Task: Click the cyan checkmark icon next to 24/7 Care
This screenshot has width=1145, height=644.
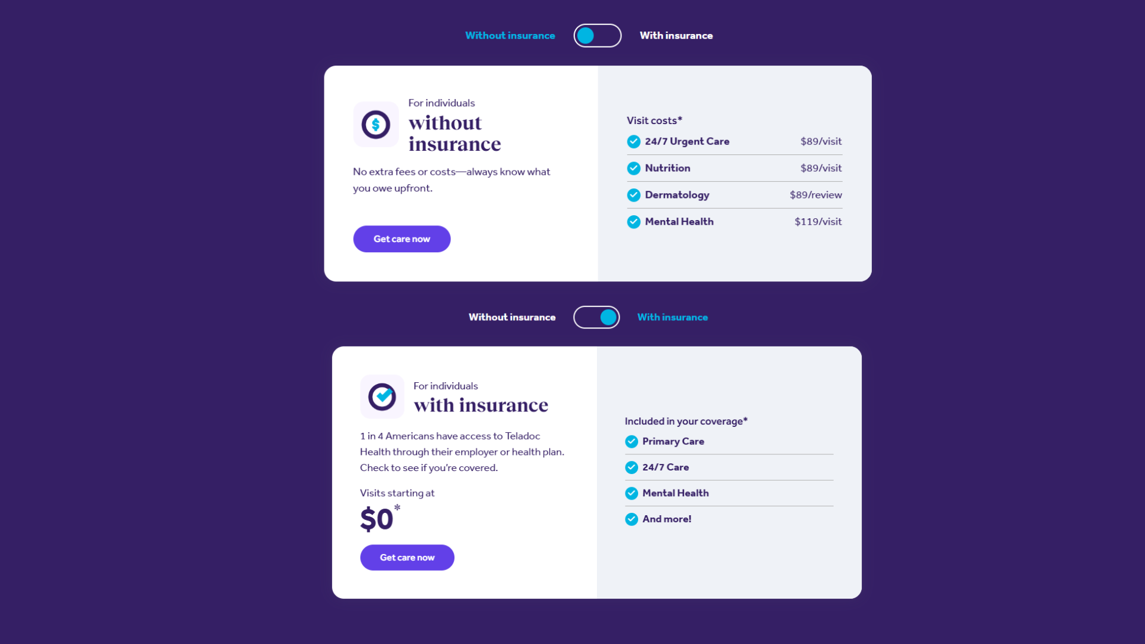Action: 632,467
